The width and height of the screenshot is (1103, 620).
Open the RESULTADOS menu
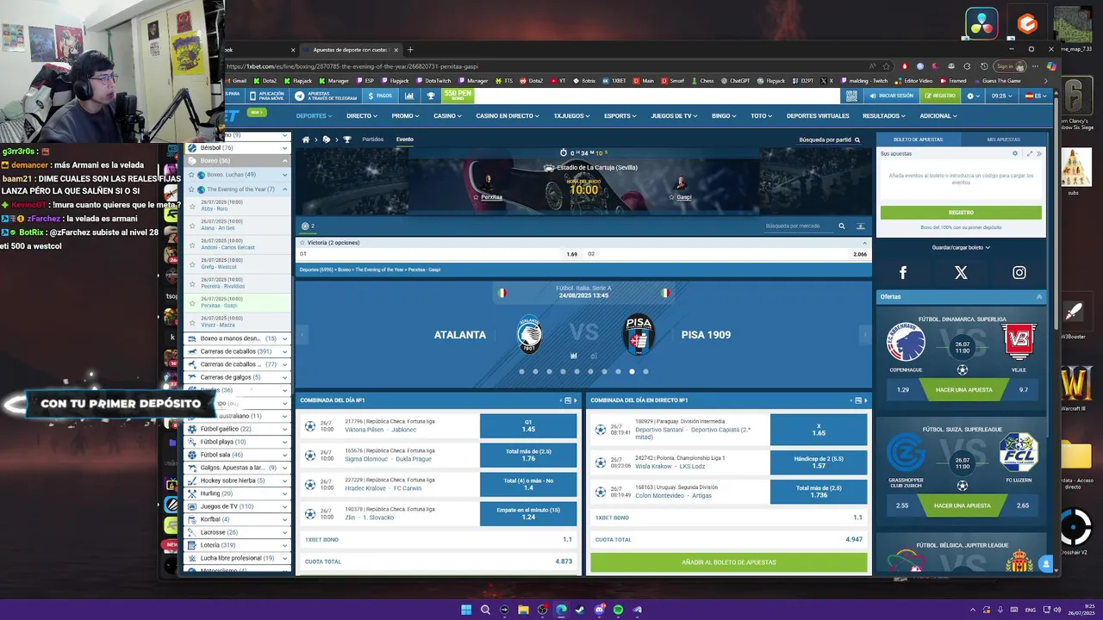(884, 115)
